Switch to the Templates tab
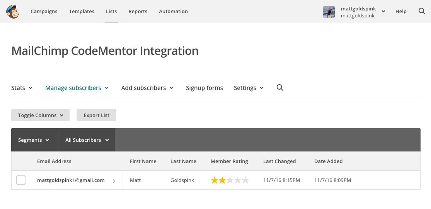Viewport: 431px width, 209px height. click(x=82, y=11)
